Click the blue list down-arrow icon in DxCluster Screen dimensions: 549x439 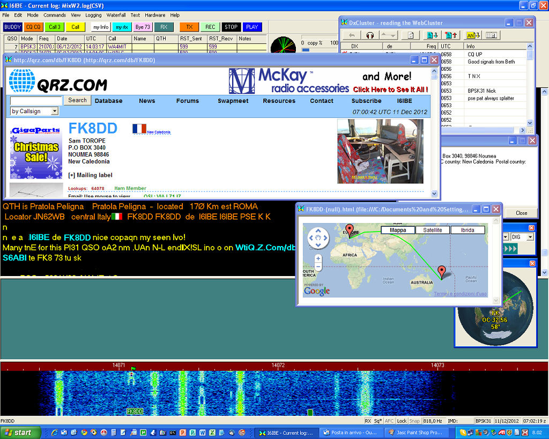432,35
